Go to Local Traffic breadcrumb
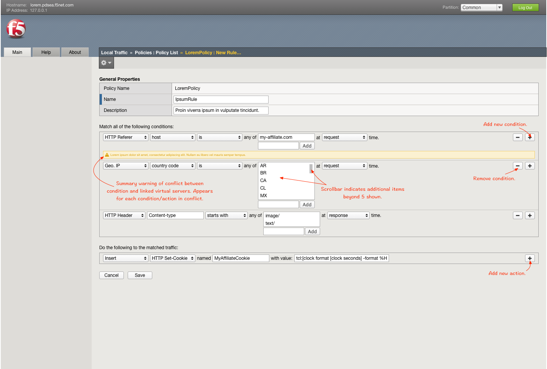Screen dimensions: 547x369 114,53
